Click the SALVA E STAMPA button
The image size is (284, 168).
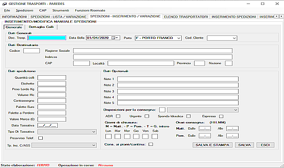(213, 145)
